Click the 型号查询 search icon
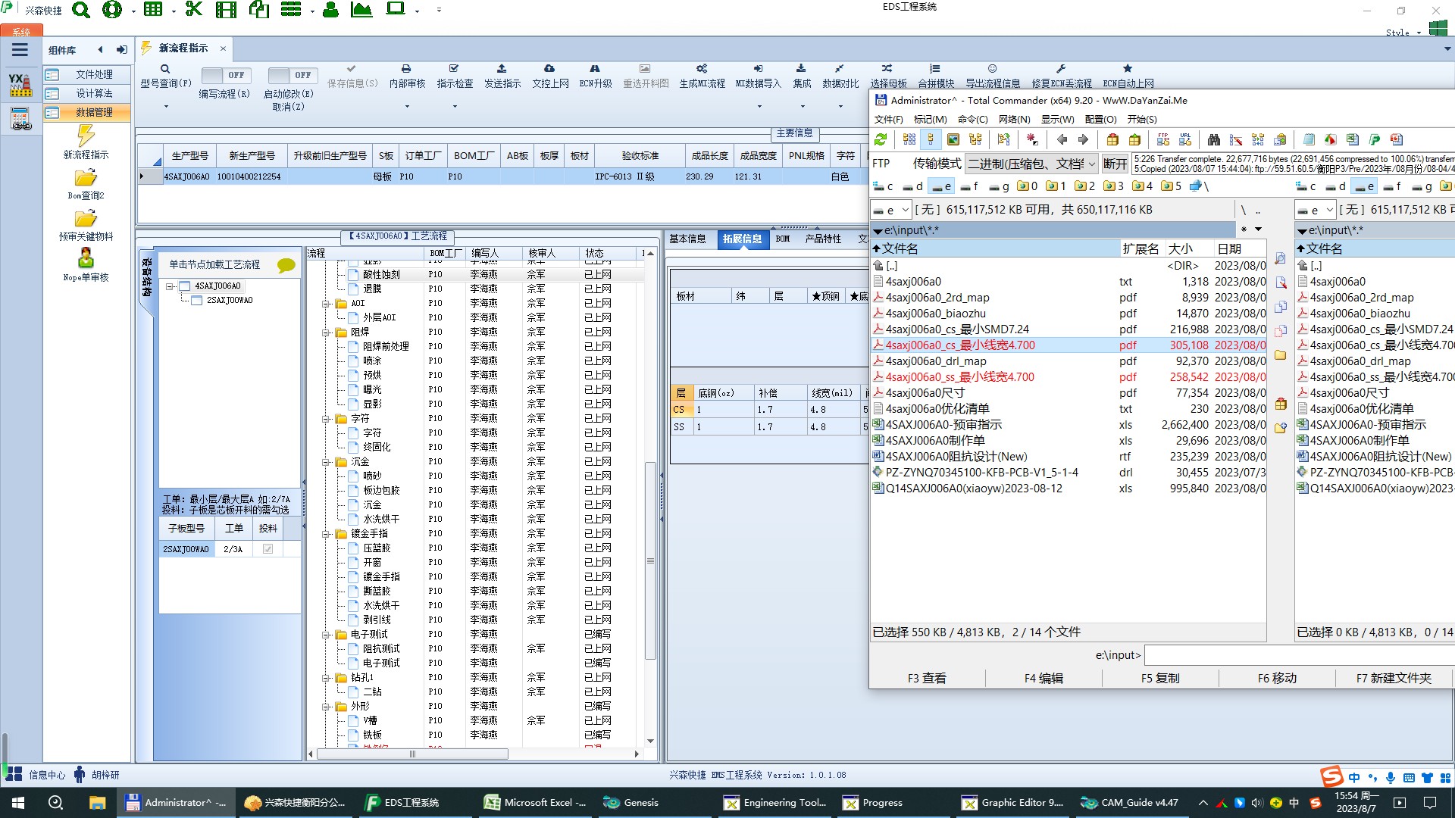The image size is (1455, 818). click(x=165, y=69)
